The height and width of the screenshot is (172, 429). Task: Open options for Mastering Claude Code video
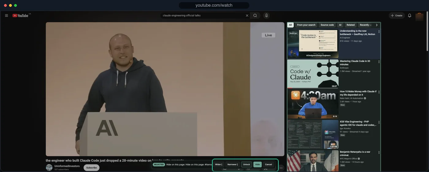click(x=379, y=62)
